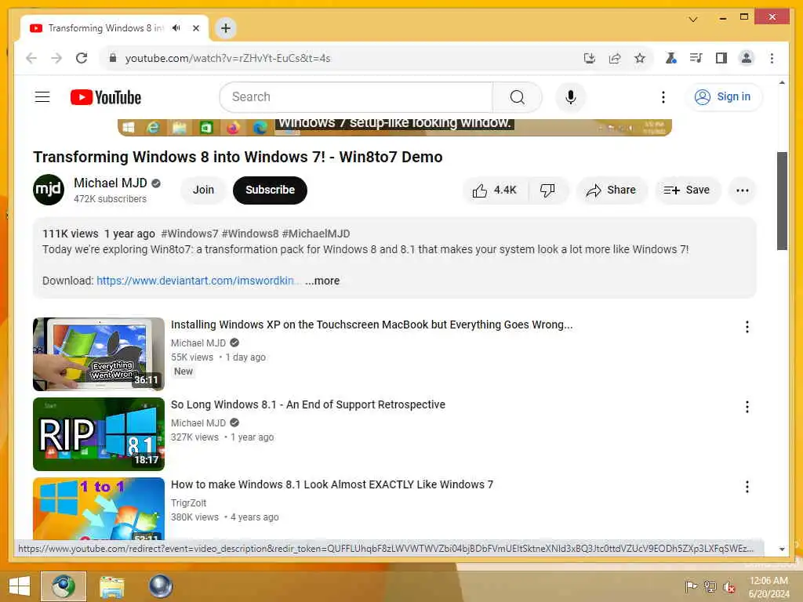Like the video with 4.4K likes
803x602 pixels.
(x=495, y=190)
